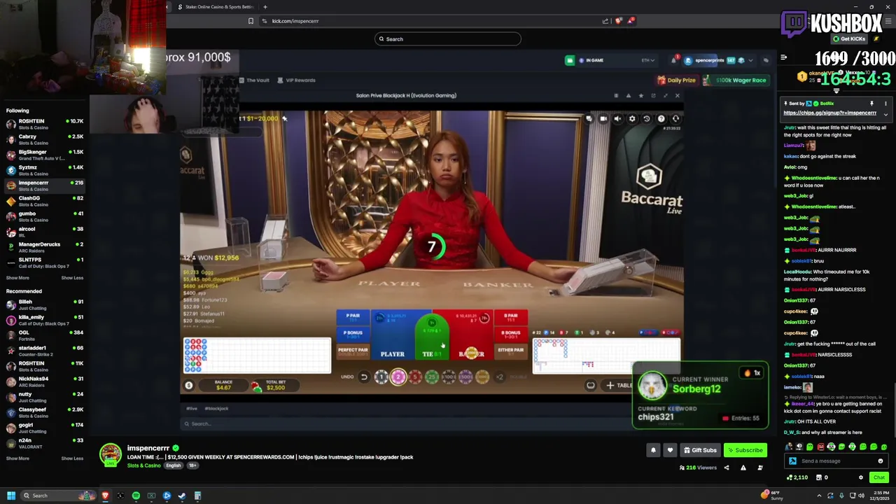Viewport: 896px width, 504px height.
Task: Click the Send a message input field
Action: click(836, 461)
